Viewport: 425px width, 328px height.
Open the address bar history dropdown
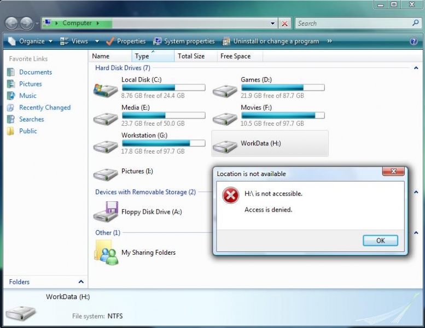(x=273, y=24)
